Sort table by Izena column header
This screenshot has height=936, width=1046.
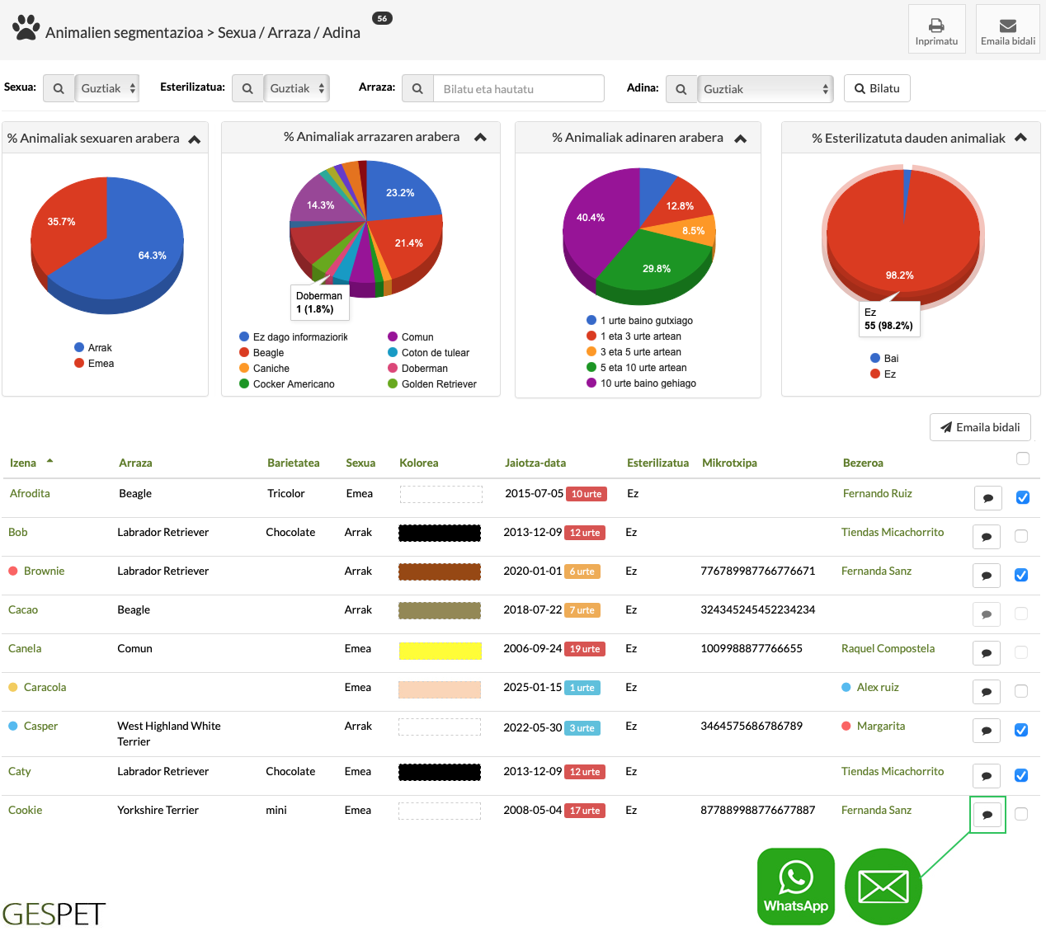23,463
